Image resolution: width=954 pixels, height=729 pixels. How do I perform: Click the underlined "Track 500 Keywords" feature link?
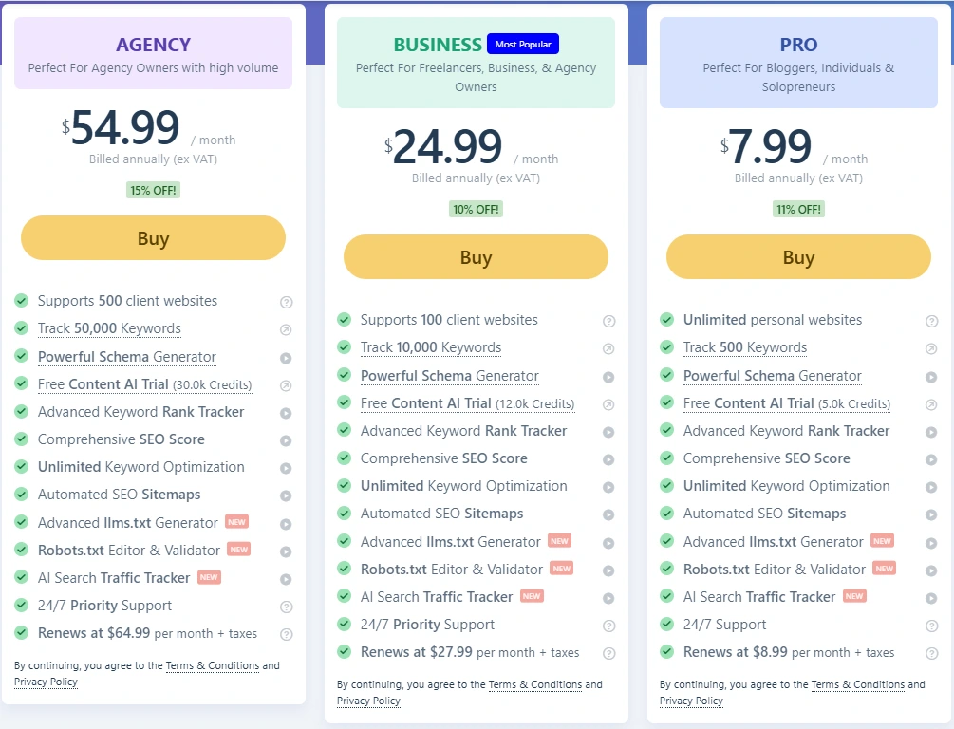click(745, 347)
